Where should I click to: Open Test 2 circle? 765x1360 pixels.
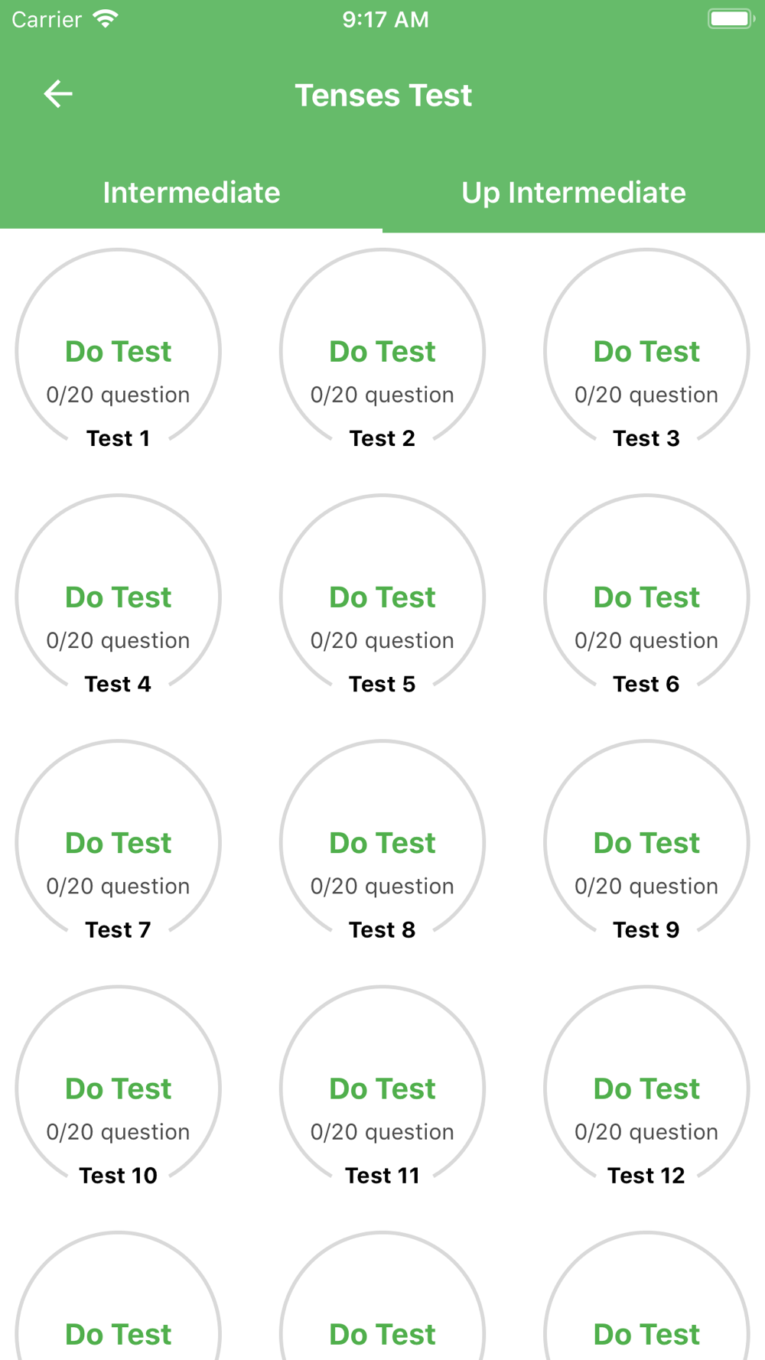pyautogui.click(x=382, y=352)
